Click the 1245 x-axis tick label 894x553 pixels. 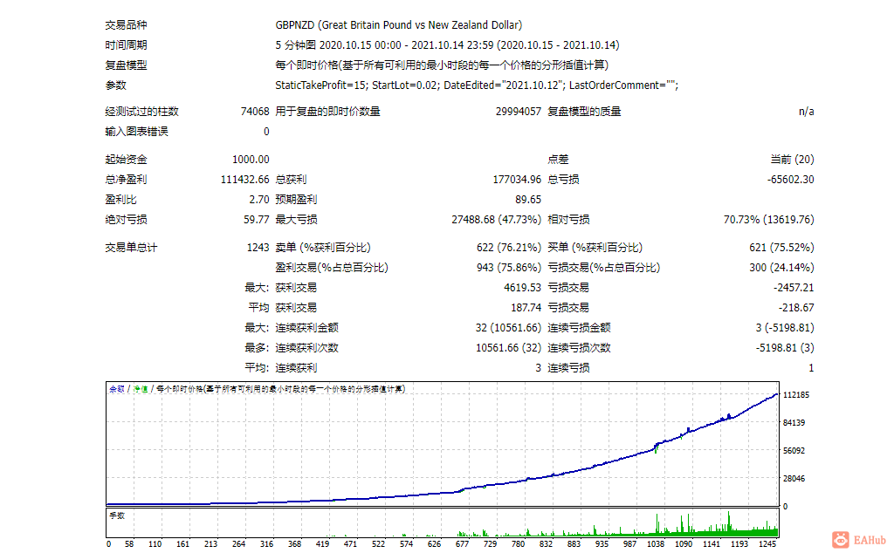coord(767,544)
